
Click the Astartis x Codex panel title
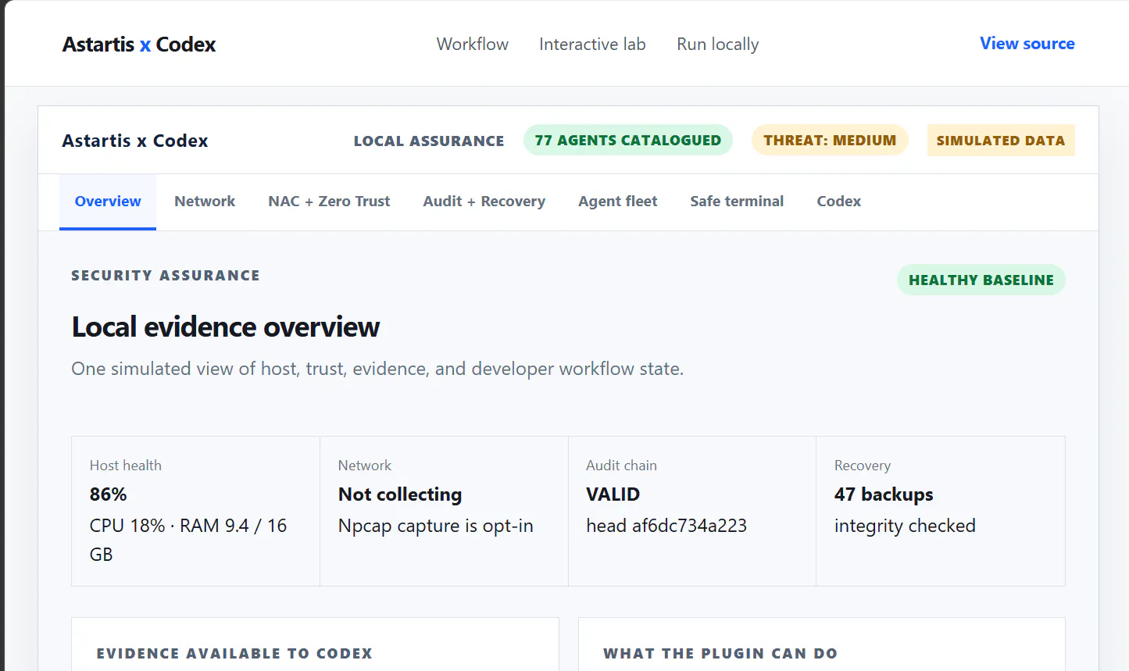[x=135, y=141]
